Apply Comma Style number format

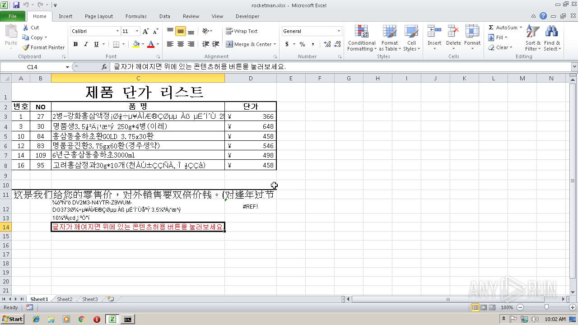(x=313, y=44)
